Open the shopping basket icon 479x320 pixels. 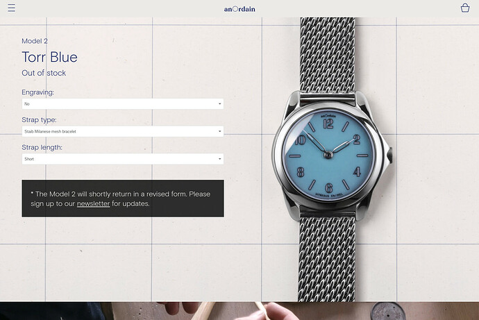(465, 8)
